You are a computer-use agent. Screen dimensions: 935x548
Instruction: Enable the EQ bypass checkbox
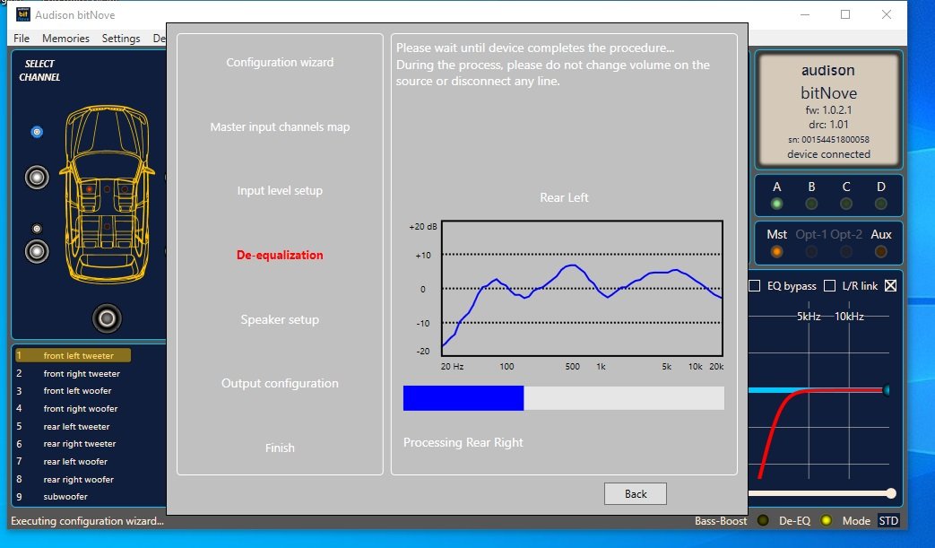(755, 286)
